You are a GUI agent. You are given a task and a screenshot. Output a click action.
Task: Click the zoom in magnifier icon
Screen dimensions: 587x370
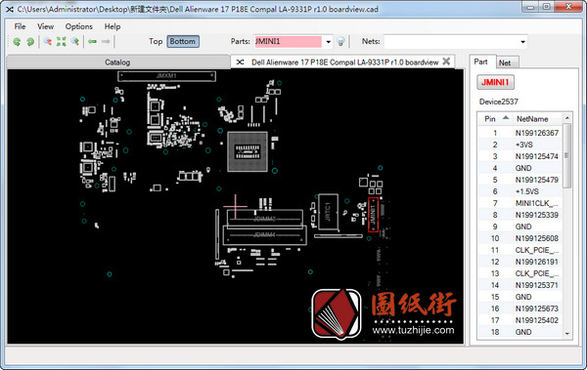pyautogui.click(x=75, y=41)
